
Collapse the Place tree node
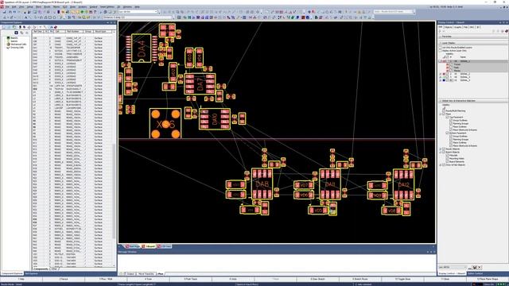(441, 114)
